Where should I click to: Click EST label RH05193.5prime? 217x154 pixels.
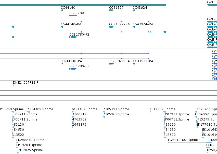pyautogui.click(x=116, y=109)
